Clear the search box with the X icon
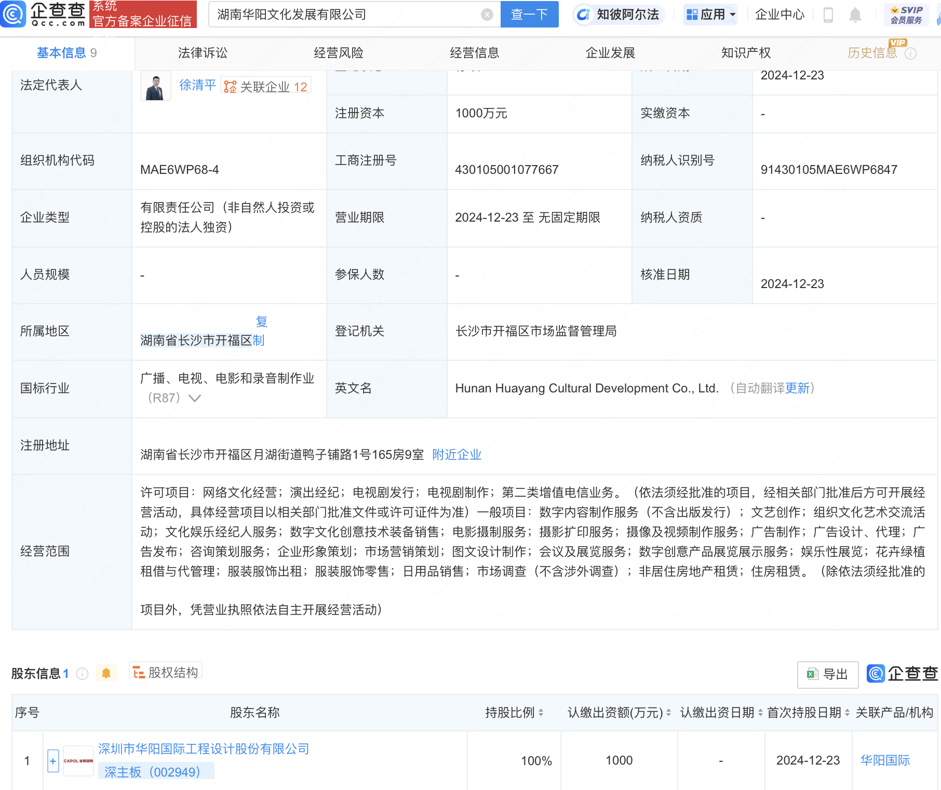 [487, 15]
